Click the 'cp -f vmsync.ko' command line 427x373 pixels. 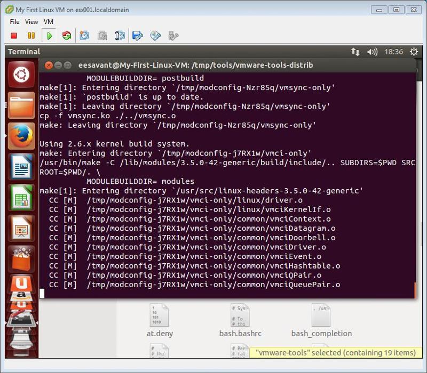pyautogui.click(x=108, y=116)
